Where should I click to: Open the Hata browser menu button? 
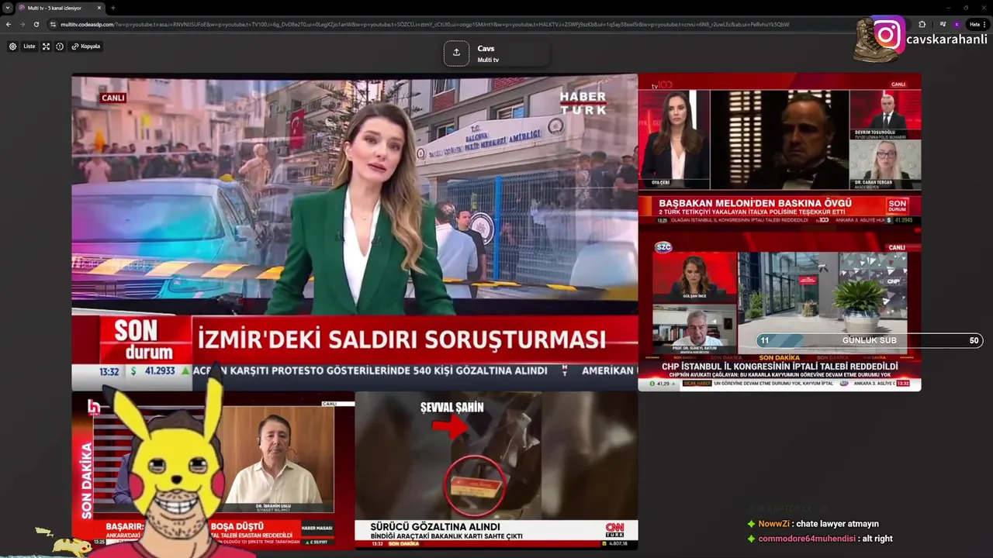pyautogui.click(x=977, y=24)
